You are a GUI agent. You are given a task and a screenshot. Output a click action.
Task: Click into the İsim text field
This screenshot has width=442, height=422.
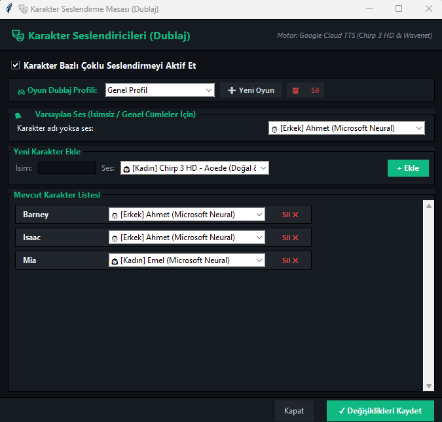pyautogui.click(x=67, y=168)
